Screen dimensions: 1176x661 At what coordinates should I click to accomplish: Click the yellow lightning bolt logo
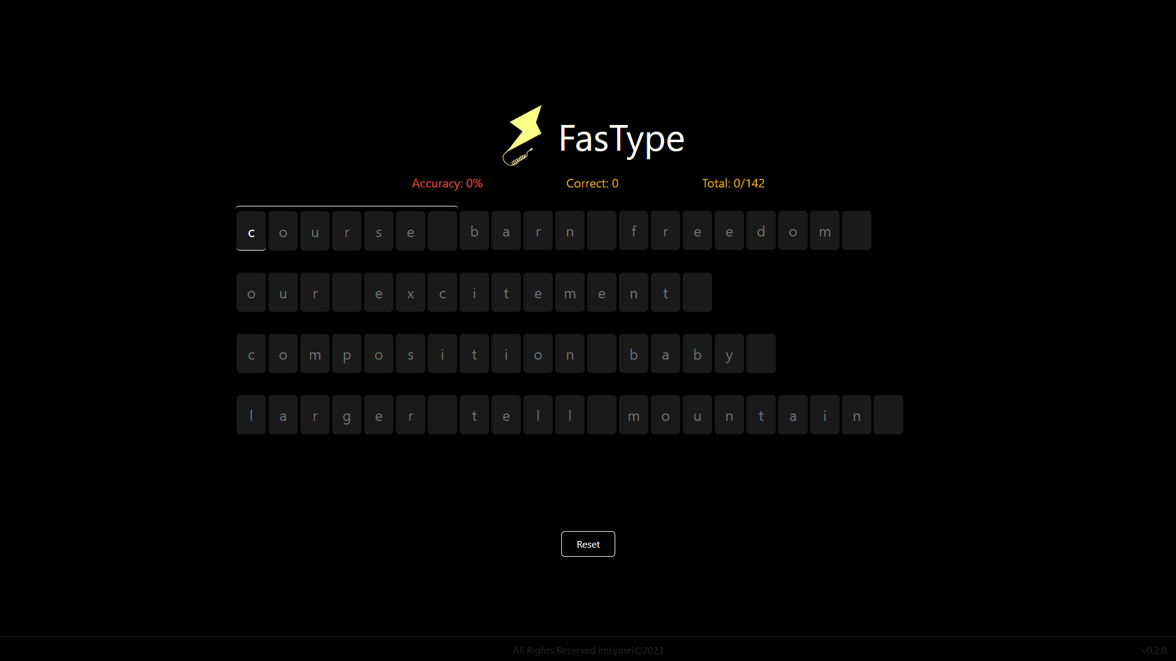[x=523, y=135]
